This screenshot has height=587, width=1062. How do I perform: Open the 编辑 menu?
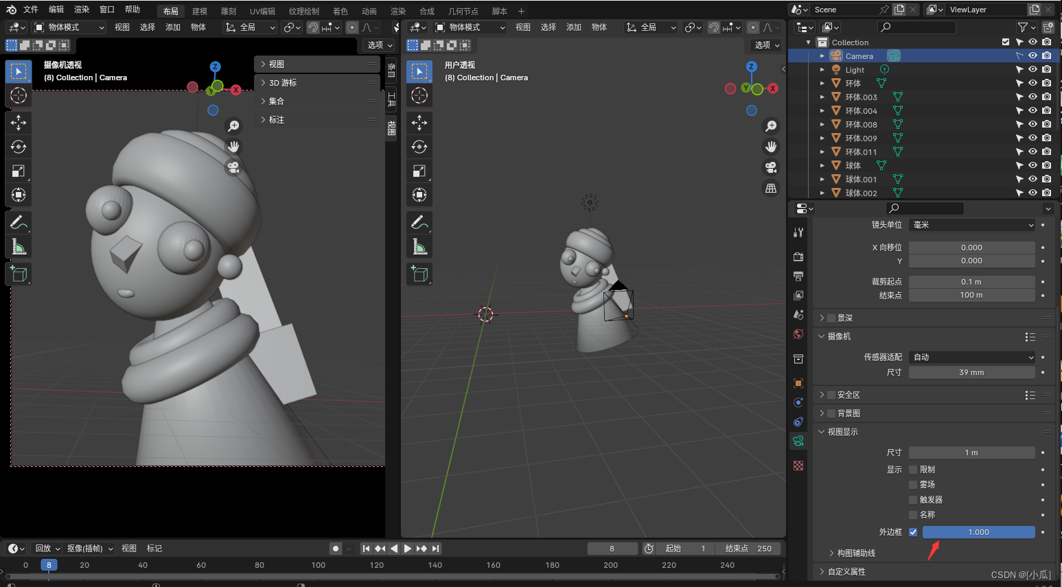(56, 10)
